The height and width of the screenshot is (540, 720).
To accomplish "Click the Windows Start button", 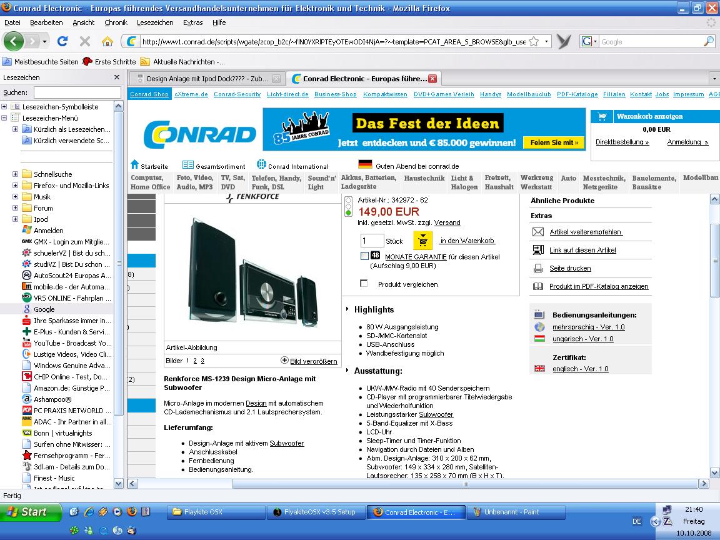I will click(31, 512).
